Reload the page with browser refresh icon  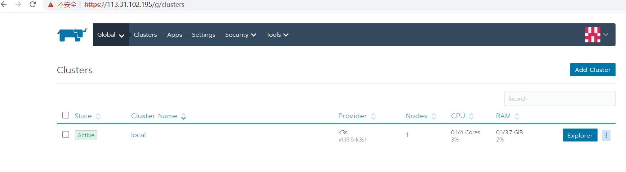[x=32, y=4]
